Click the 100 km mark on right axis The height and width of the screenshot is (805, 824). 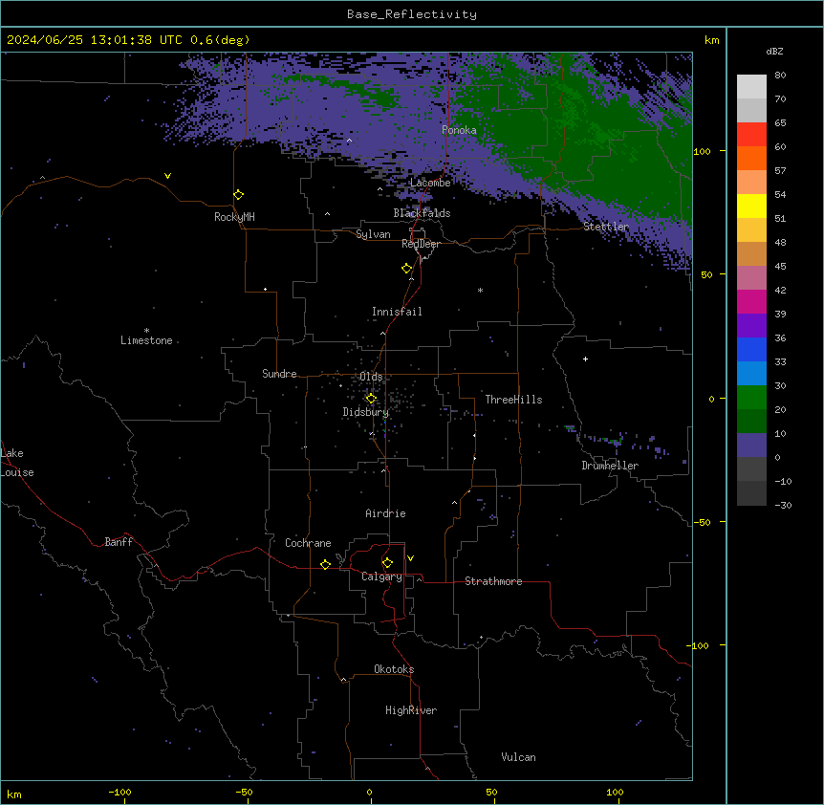tap(702, 151)
